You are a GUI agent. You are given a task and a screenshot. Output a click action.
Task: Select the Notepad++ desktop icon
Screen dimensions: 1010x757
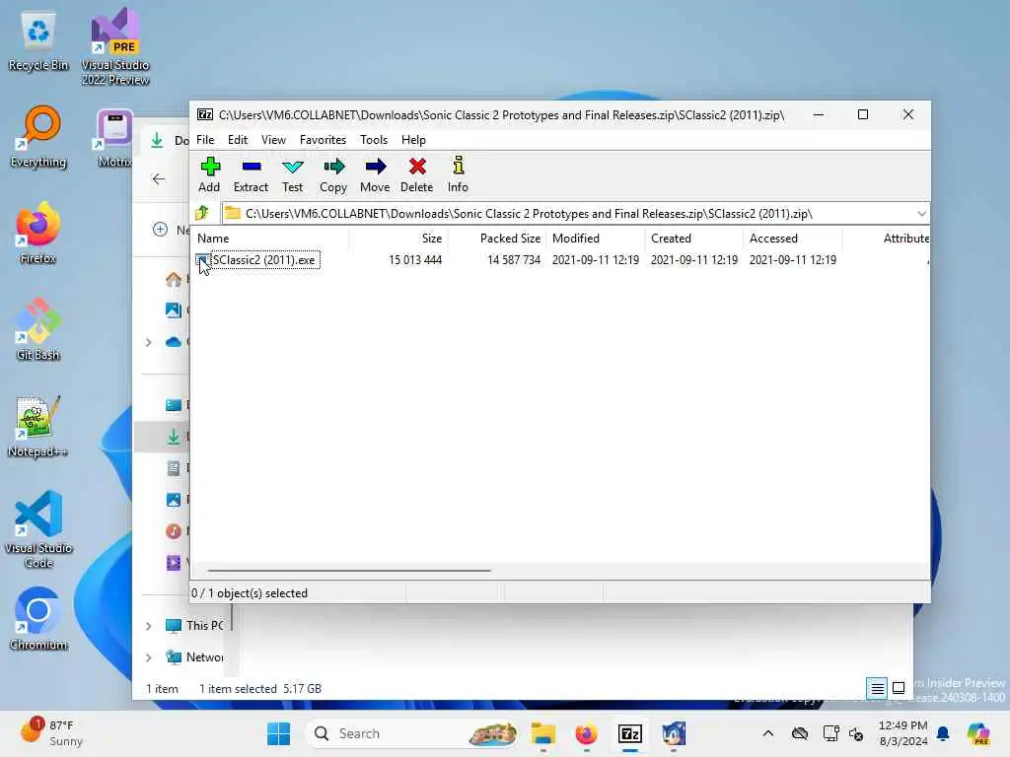[x=38, y=427]
